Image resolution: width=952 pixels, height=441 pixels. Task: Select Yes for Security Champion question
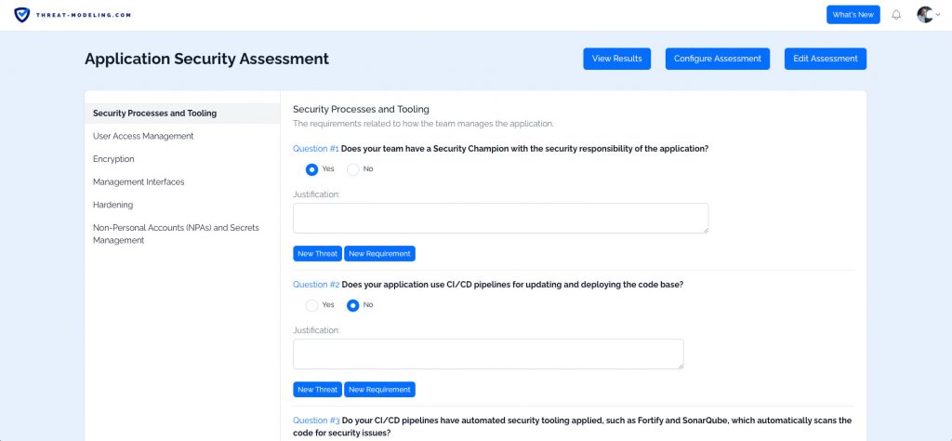click(312, 169)
